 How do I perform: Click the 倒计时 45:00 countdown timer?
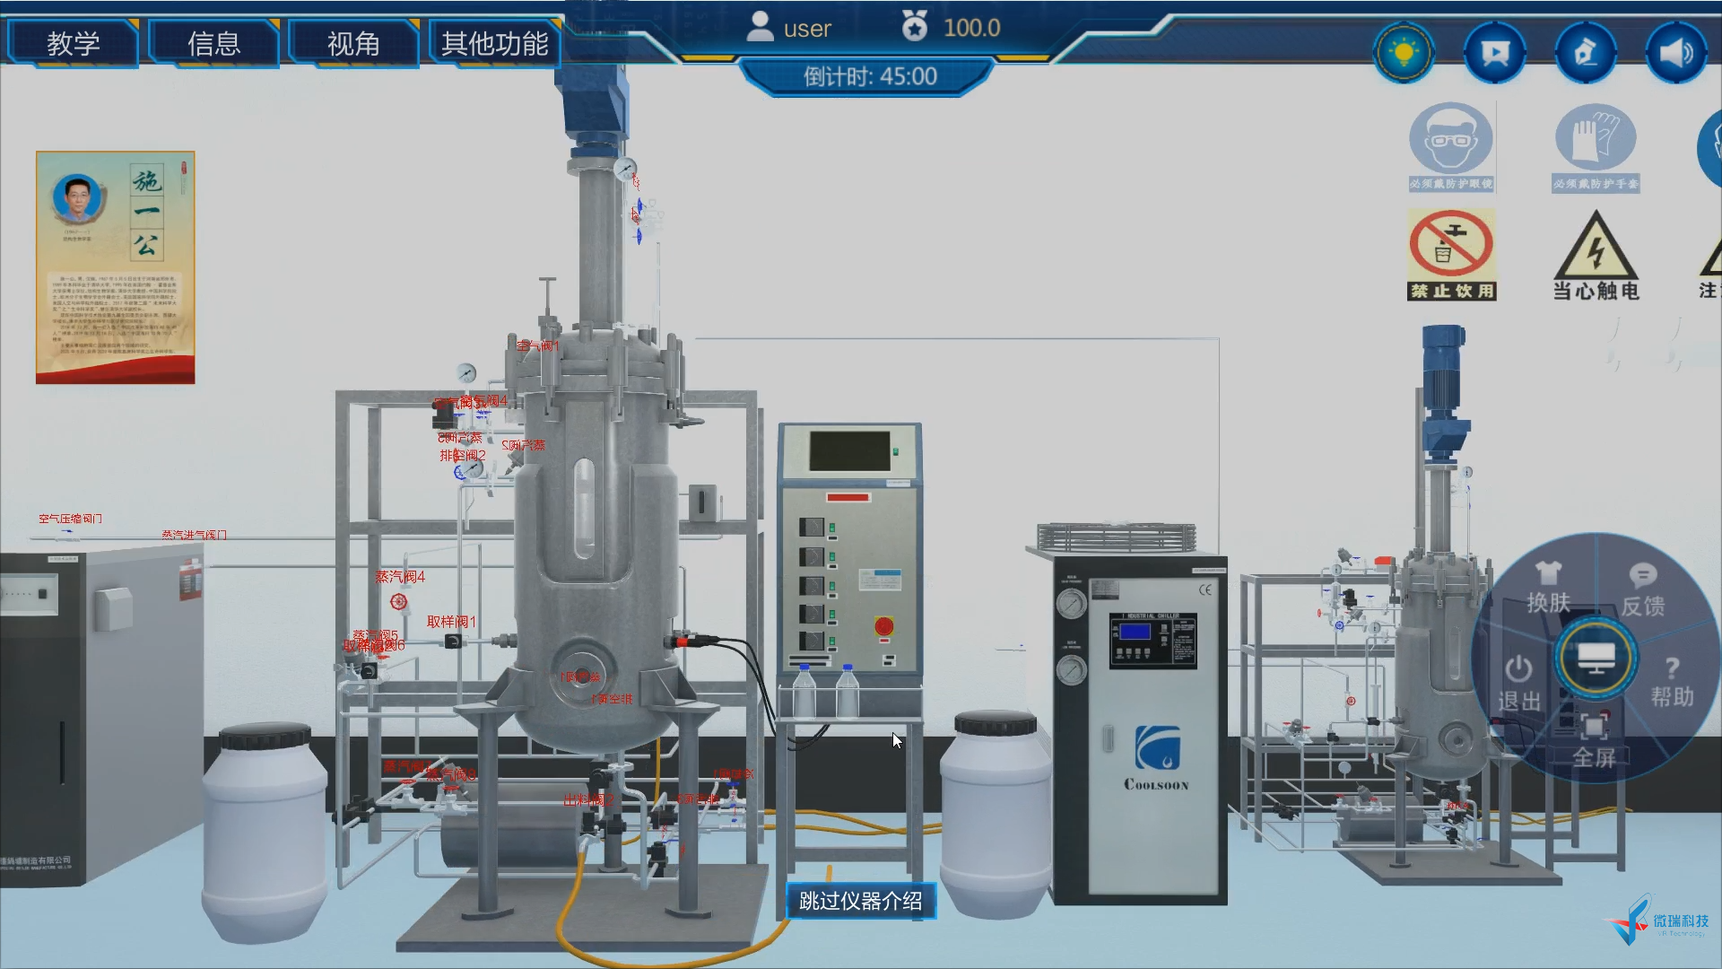pyautogui.click(x=870, y=76)
